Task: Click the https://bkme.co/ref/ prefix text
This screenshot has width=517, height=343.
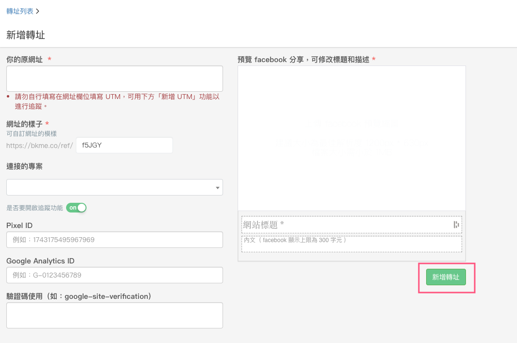Action: pyautogui.click(x=40, y=146)
